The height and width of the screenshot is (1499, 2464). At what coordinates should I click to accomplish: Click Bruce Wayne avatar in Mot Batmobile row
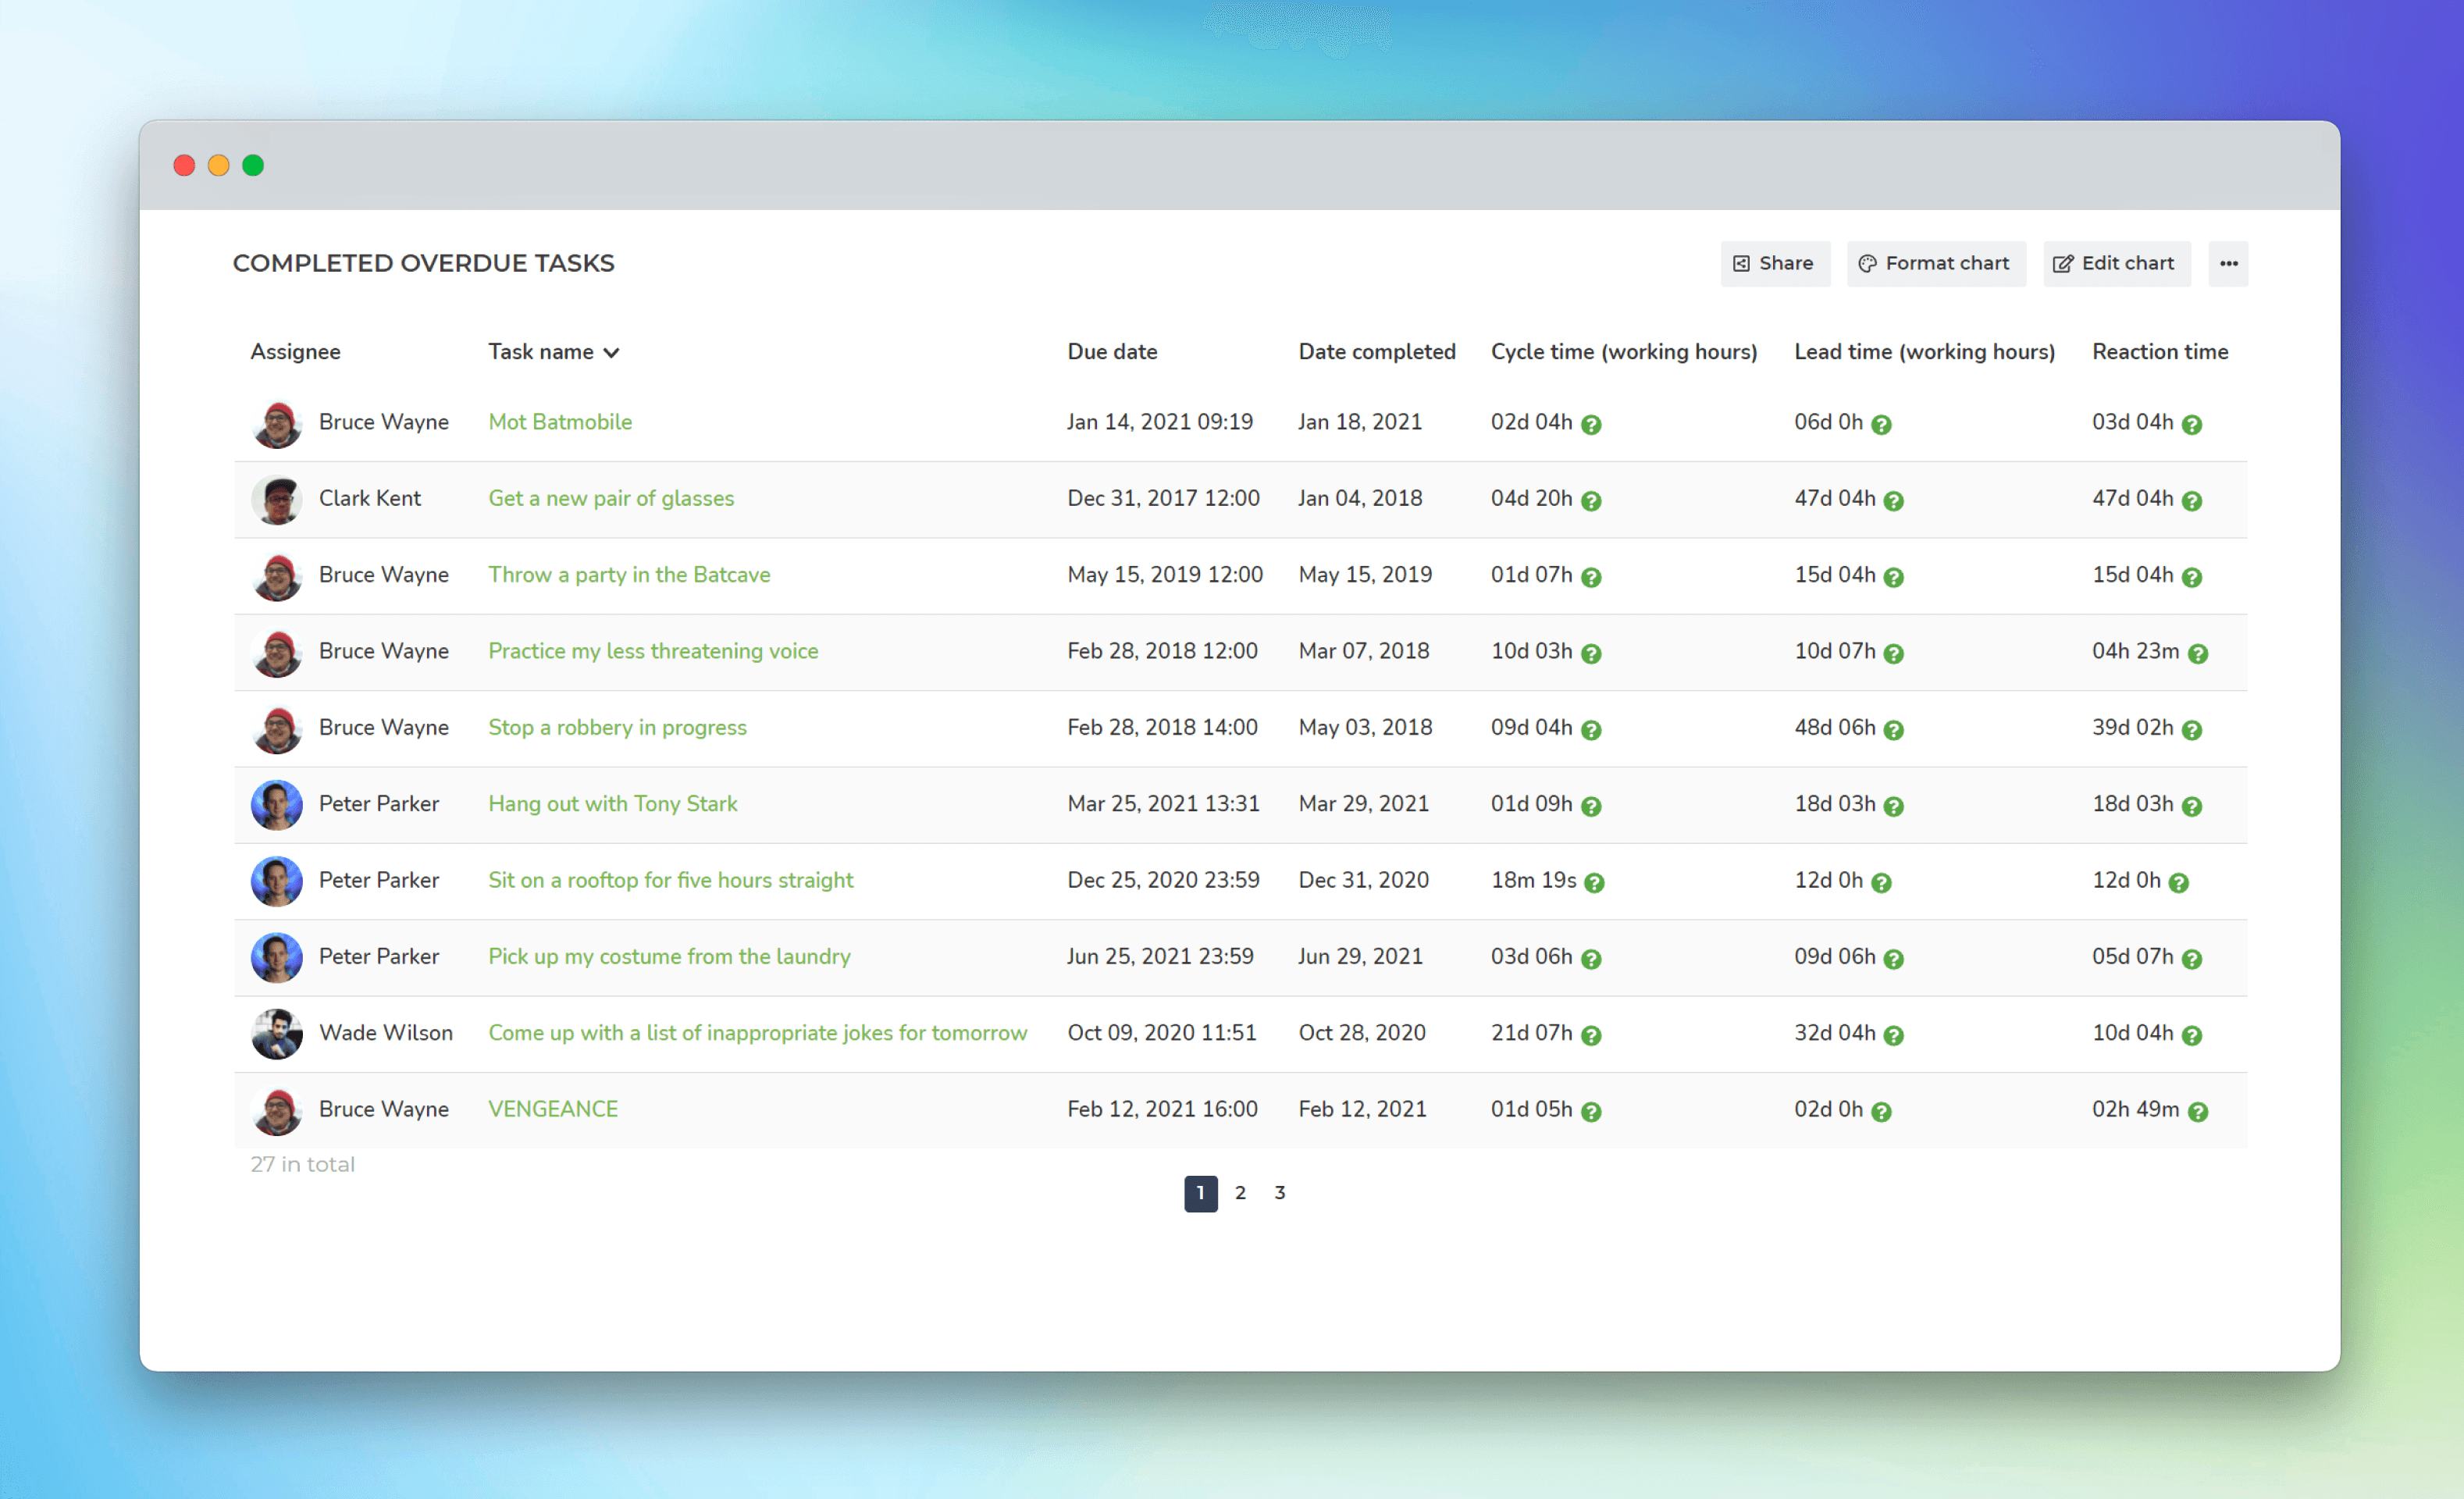point(277,423)
